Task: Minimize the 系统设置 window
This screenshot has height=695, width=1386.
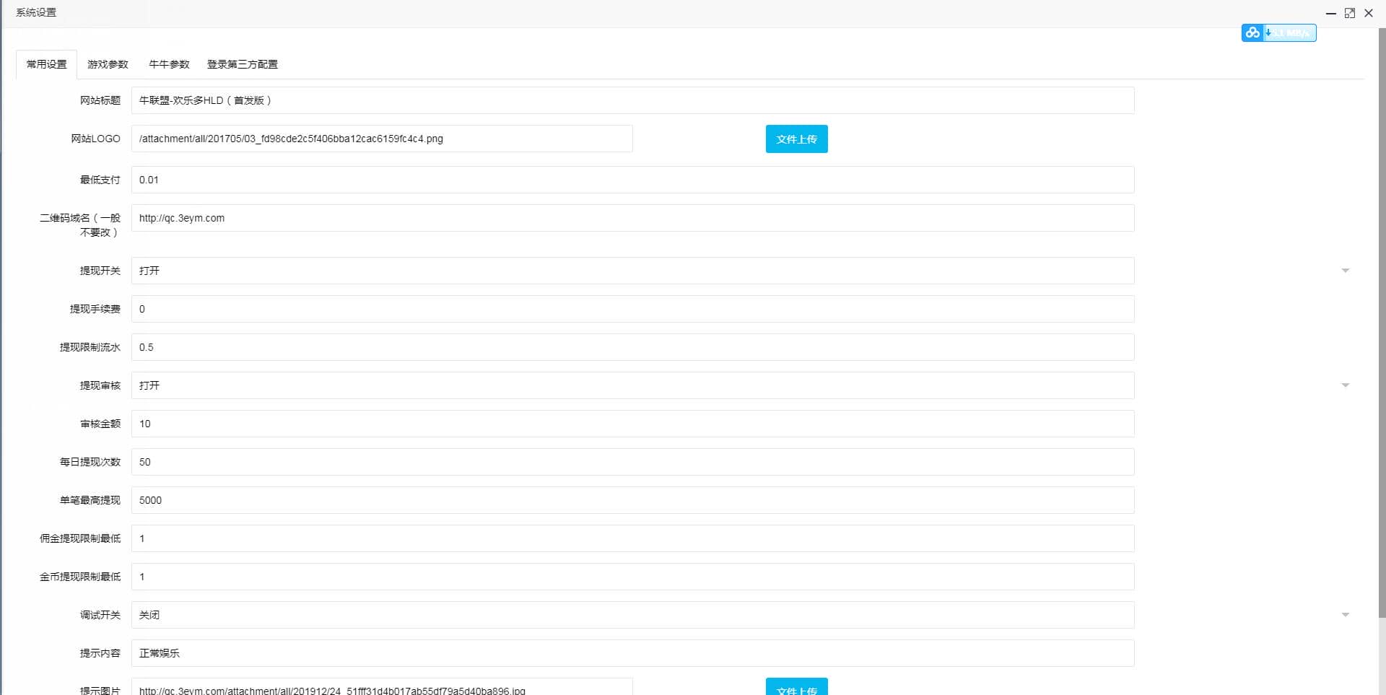Action: pyautogui.click(x=1331, y=13)
